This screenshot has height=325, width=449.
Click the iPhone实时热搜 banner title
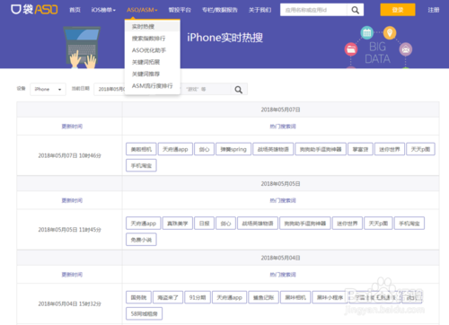[x=224, y=38]
